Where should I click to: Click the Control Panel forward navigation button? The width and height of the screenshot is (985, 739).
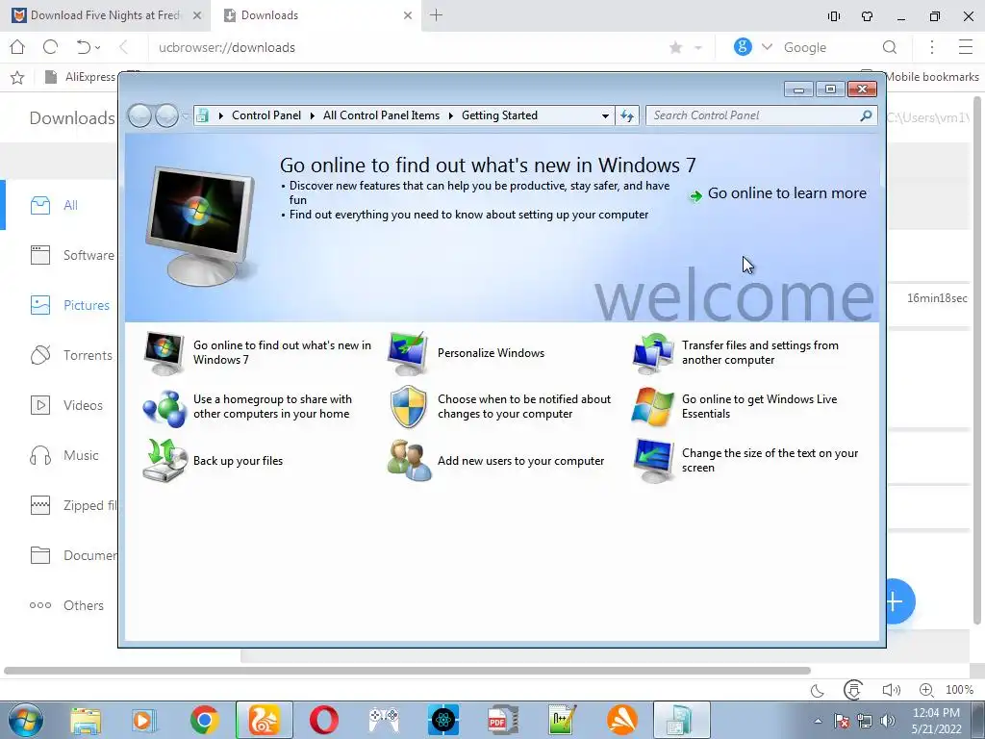[x=166, y=115]
